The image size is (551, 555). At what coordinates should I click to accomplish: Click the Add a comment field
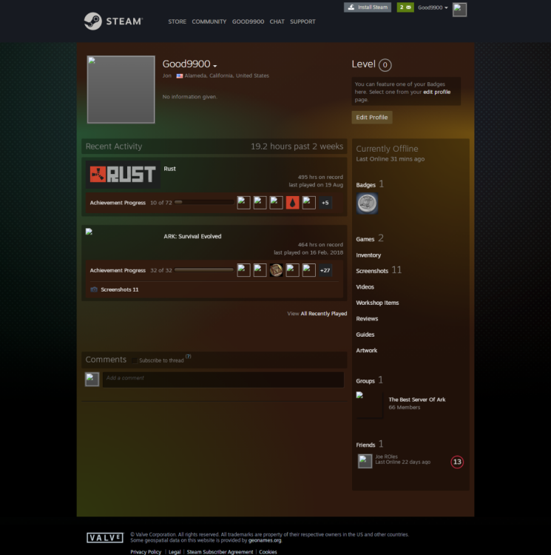click(223, 379)
